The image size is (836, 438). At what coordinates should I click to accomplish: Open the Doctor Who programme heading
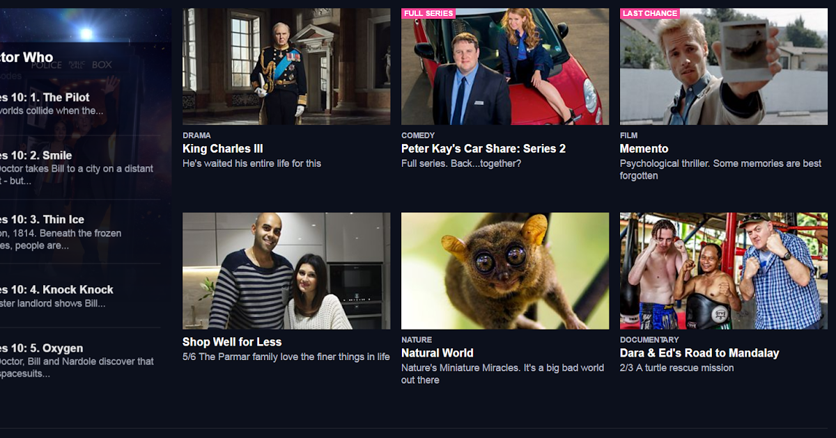pos(26,58)
